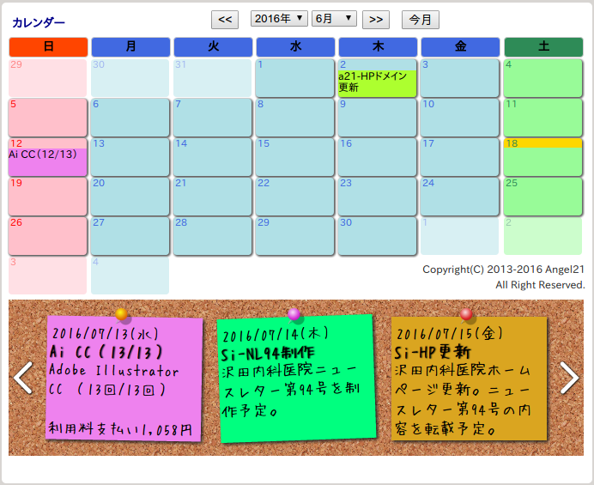Screen dimensions: 594x485
Task: Click the purple pushpin on green note
Action: [x=294, y=314]
